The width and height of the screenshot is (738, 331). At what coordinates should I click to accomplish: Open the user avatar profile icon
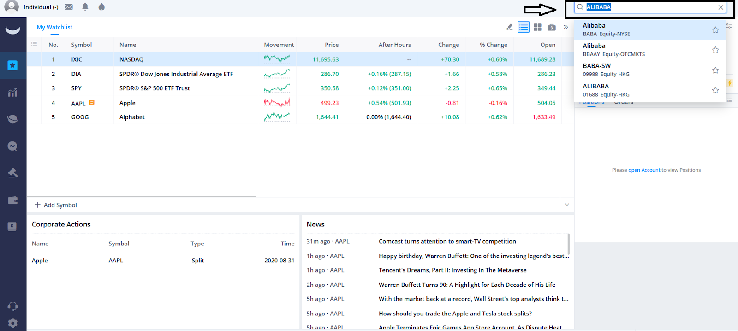pyautogui.click(x=12, y=6)
